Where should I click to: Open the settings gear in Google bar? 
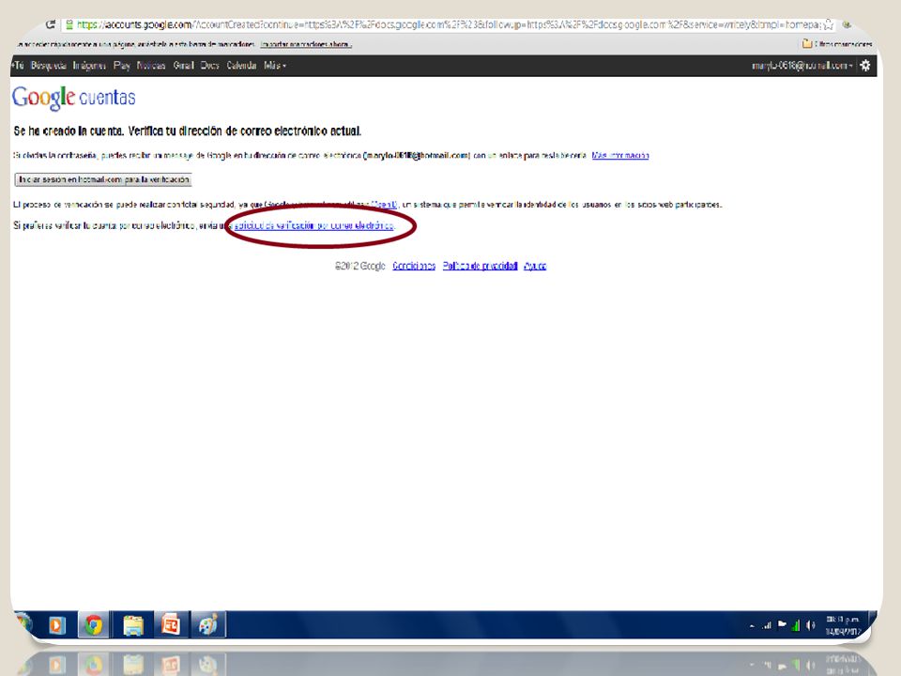[x=864, y=66]
